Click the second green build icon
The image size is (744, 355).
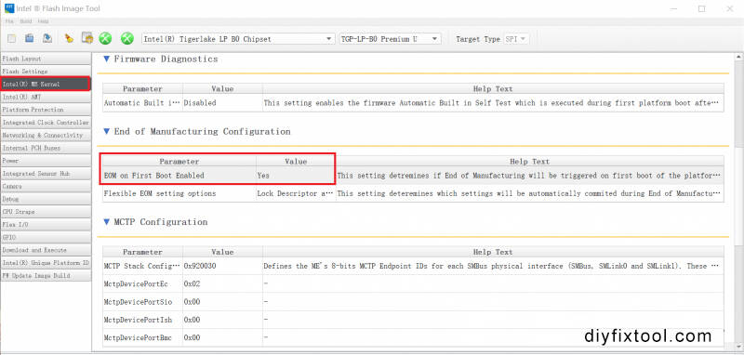click(127, 38)
